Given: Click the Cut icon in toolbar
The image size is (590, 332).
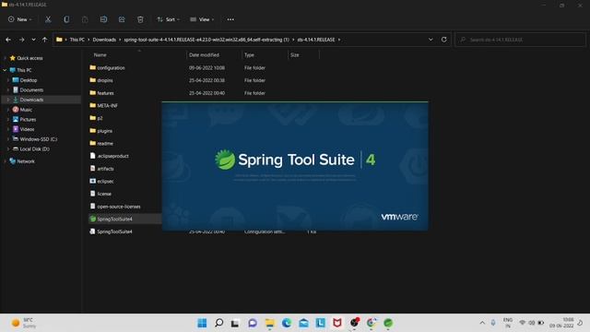Looking at the screenshot, I should pyautogui.click(x=48, y=19).
